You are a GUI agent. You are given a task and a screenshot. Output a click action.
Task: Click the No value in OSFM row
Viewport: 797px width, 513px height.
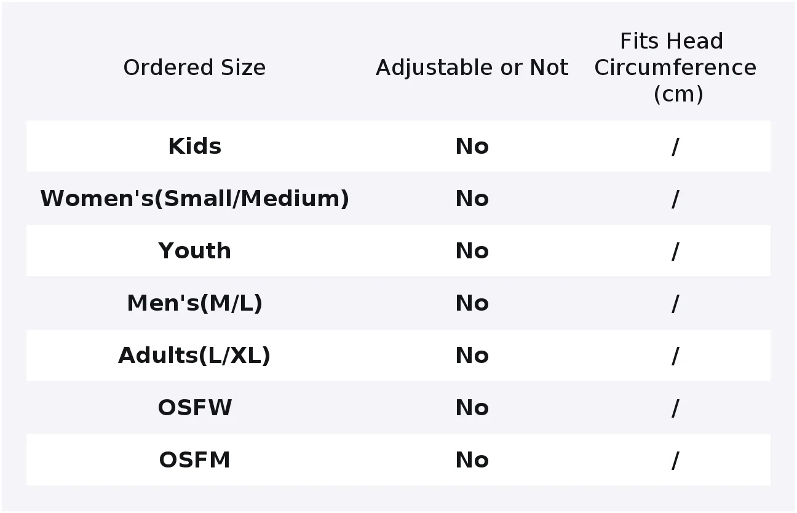[472, 460]
